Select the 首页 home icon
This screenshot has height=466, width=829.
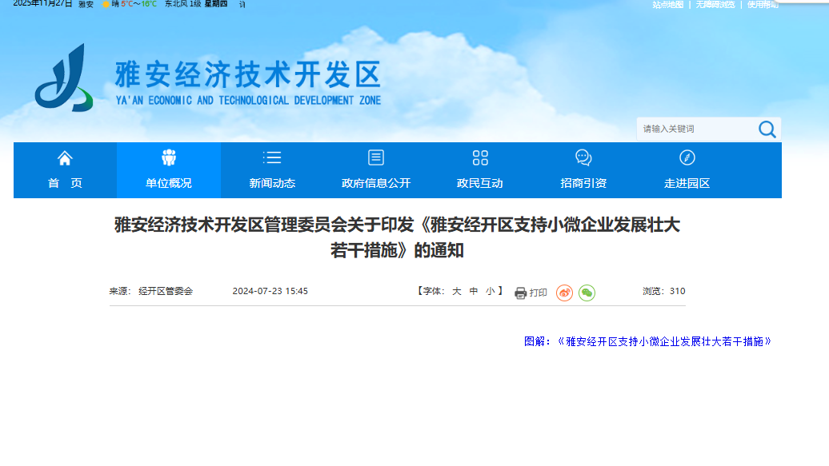(x=64, y=157)
